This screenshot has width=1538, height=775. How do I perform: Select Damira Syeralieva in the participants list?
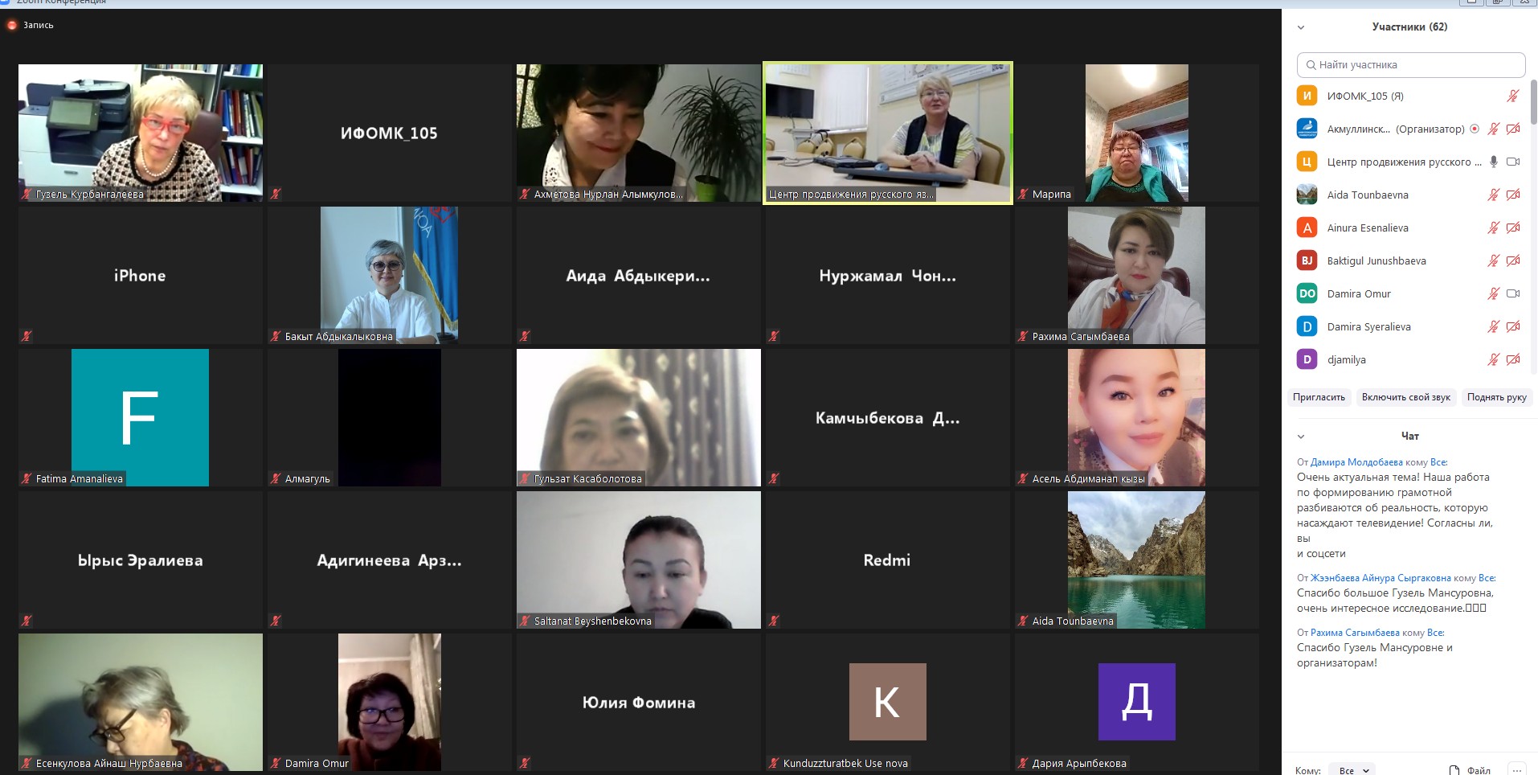coord(1368,326)
